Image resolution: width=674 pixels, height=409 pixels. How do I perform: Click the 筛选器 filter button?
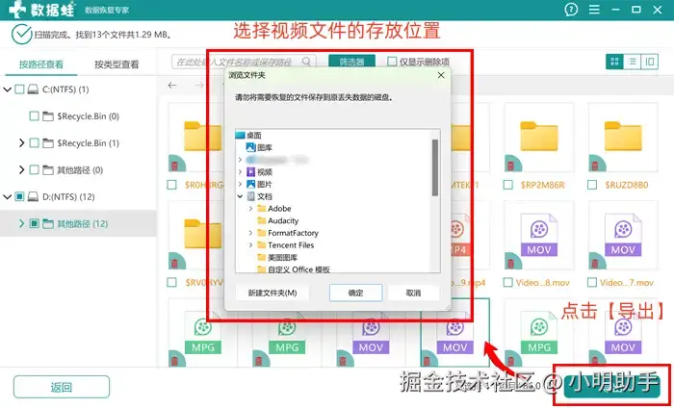(352, 62)
